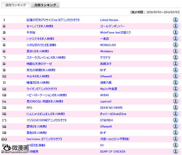Click artist link 湘南乃風
This screenshot has height=155, width=182.
[x=106, y=83]
